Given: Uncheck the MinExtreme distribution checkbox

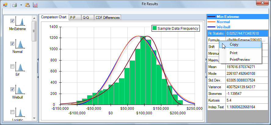Looking at the screenshot, I should [13, 21].
